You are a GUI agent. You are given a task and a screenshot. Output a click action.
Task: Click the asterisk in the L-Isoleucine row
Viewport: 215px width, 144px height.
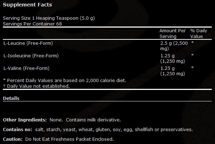(x=192, y=55)
